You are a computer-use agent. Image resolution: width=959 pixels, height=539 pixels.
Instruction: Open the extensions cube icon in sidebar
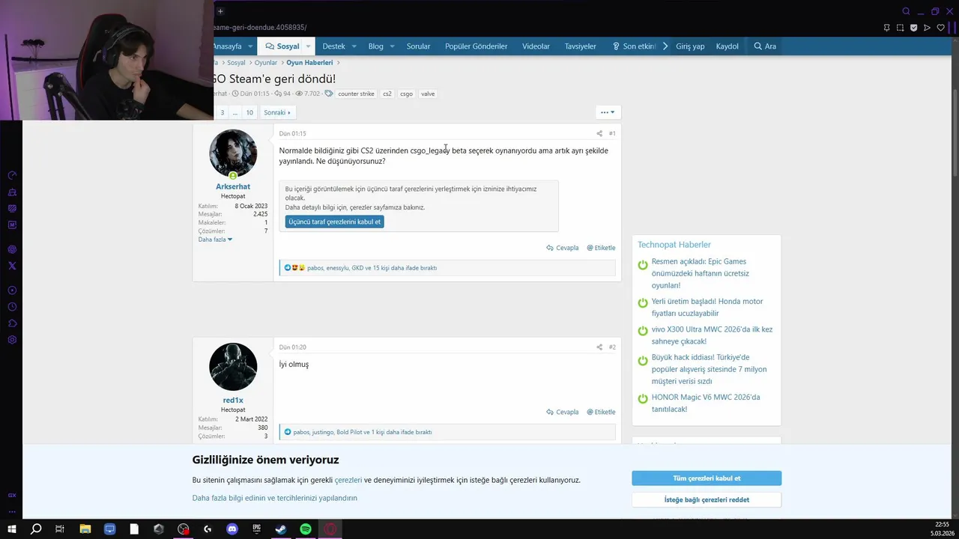12,323
